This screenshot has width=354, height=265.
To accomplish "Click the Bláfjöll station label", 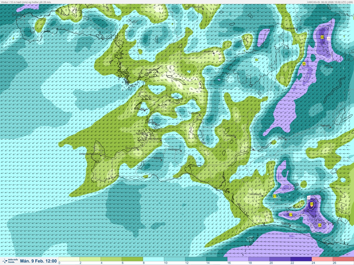I will tap(157, 158).
